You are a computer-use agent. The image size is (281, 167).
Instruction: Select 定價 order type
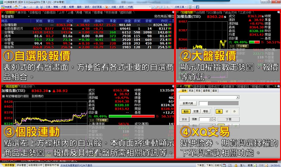coord(196,111)
